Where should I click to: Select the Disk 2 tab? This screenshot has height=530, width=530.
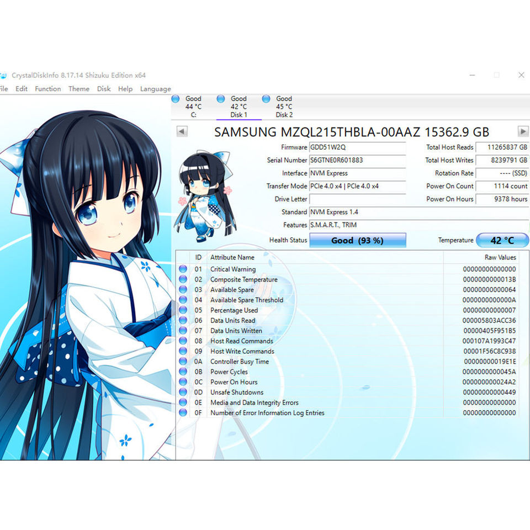click(284, 107)
